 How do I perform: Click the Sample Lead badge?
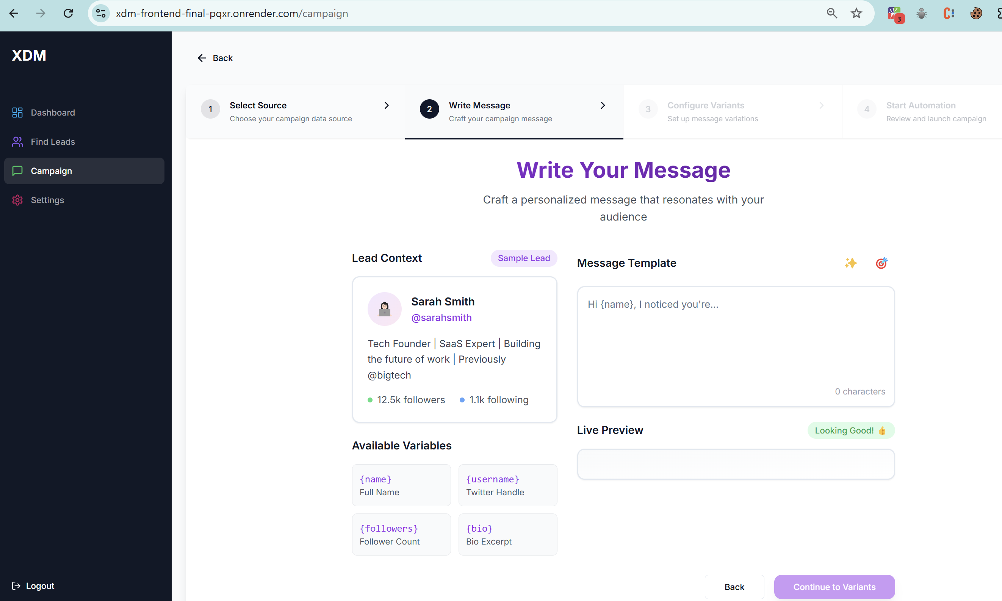click(524, 258)
